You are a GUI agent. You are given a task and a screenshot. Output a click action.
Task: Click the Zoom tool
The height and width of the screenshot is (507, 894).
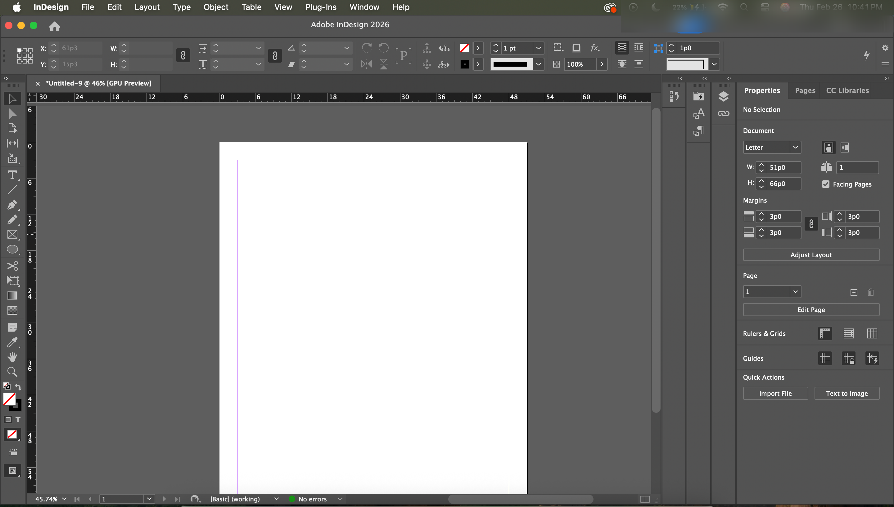(12, 372)
